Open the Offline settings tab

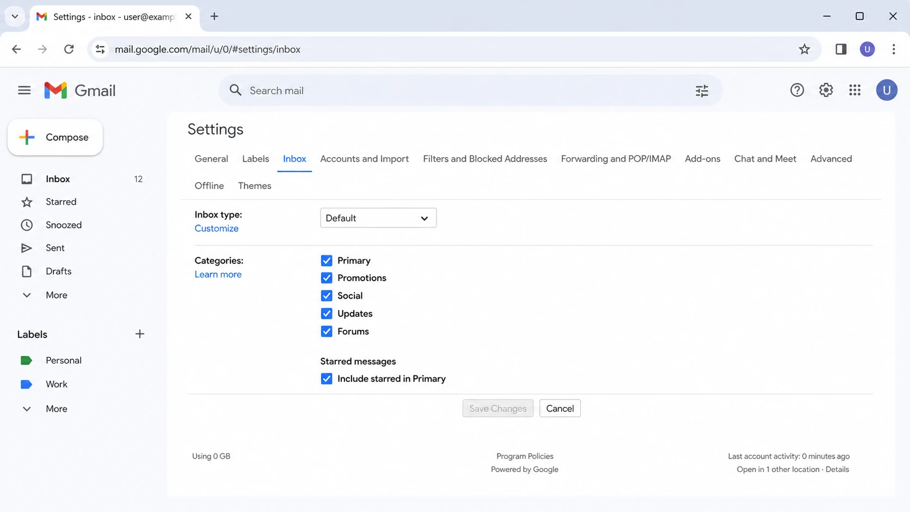209,186
